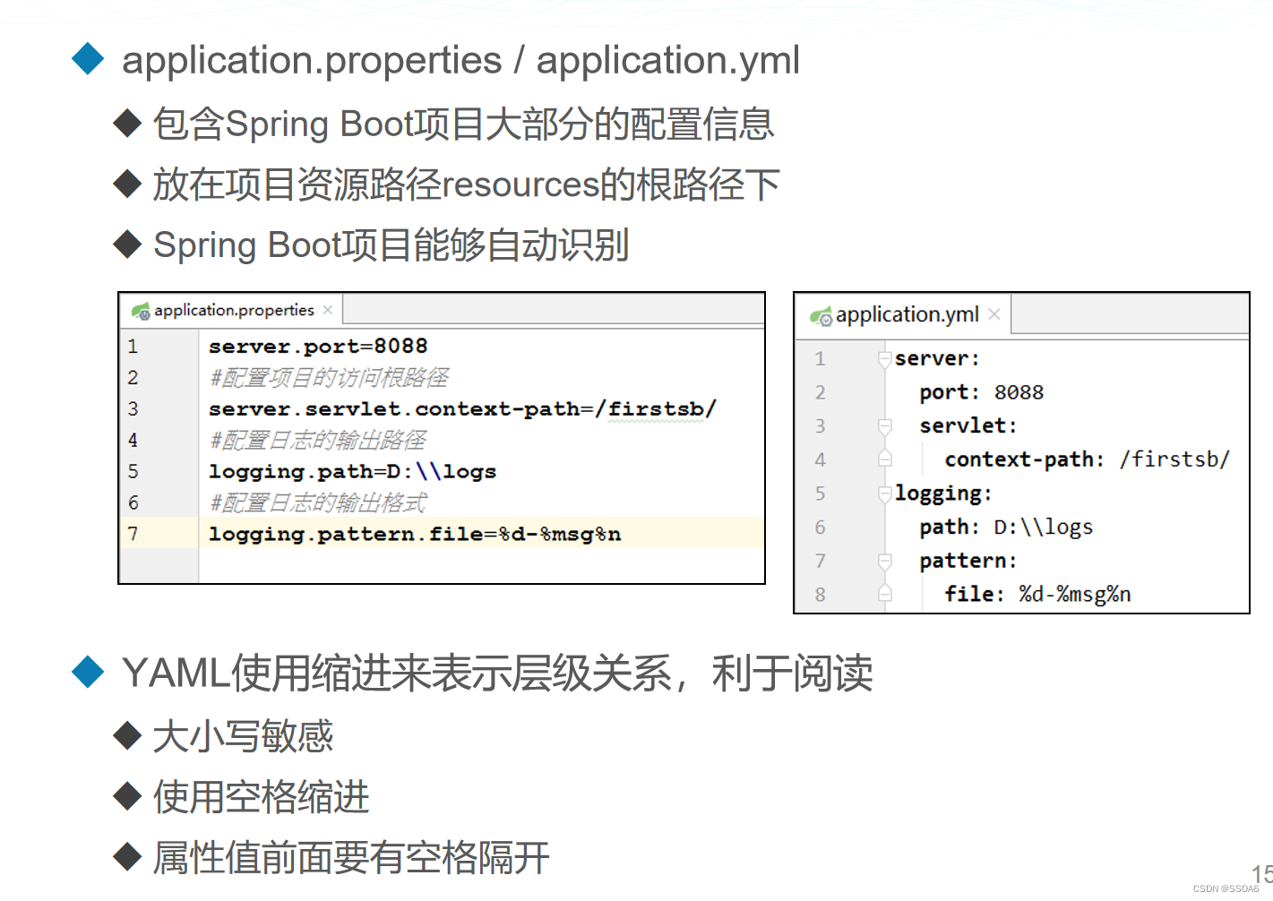Click the heading application.properties / application.yml
The height and width of the screenshot is (901, 1273).
click(x=460, y=61)
